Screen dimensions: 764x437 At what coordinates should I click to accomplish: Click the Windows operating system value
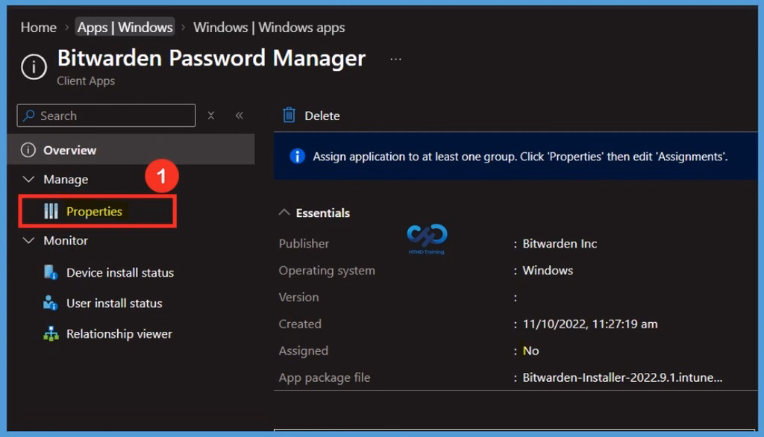548,270
